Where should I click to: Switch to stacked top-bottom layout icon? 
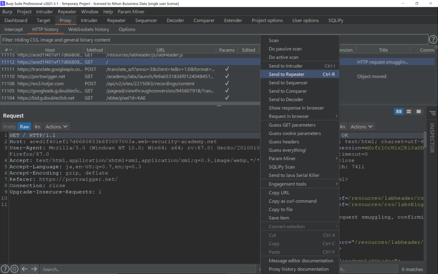coord(409,111)
